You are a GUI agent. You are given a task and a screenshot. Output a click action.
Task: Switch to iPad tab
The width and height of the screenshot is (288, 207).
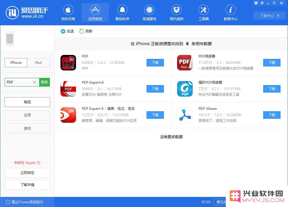point(38,63)
